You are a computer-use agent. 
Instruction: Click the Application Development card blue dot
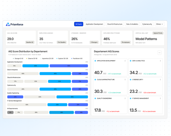(95, 61)
